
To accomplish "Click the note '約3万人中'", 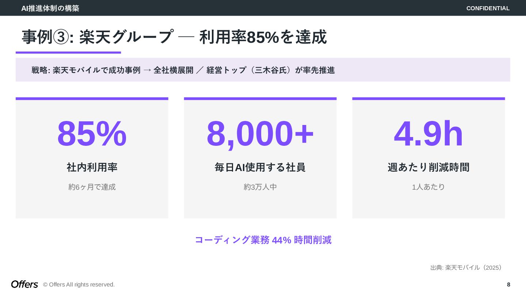I will 260,187.
